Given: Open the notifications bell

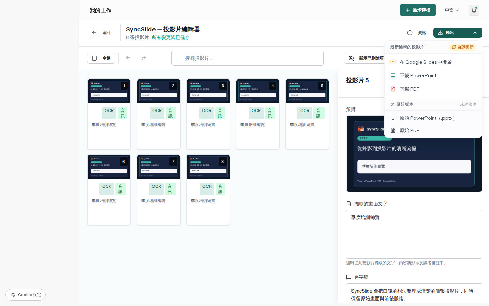Looking at the screenshot, I should point(474,10).
